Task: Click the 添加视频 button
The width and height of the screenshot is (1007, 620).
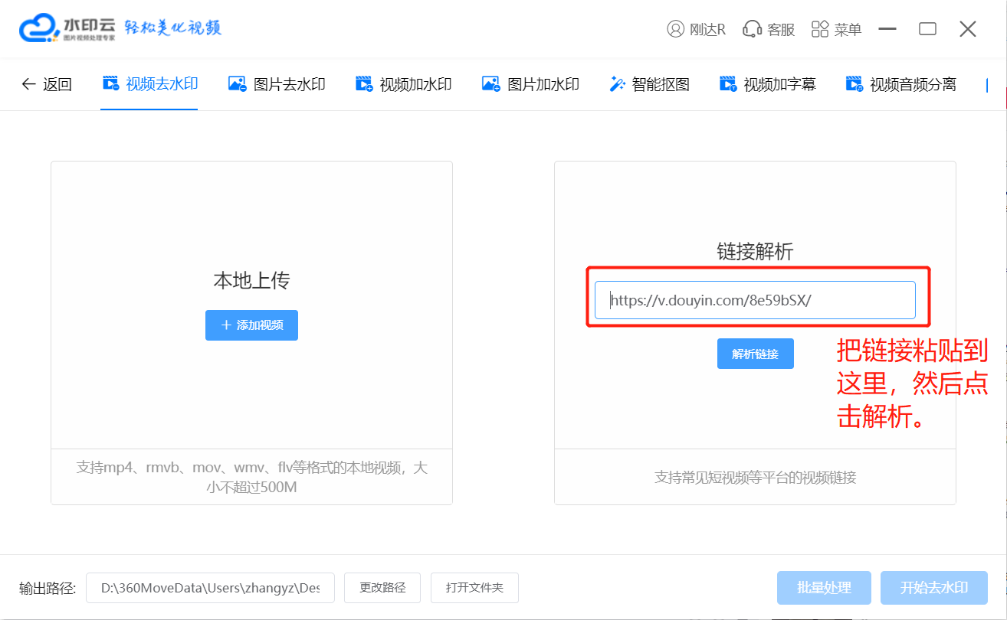Action: coord(251,325)
